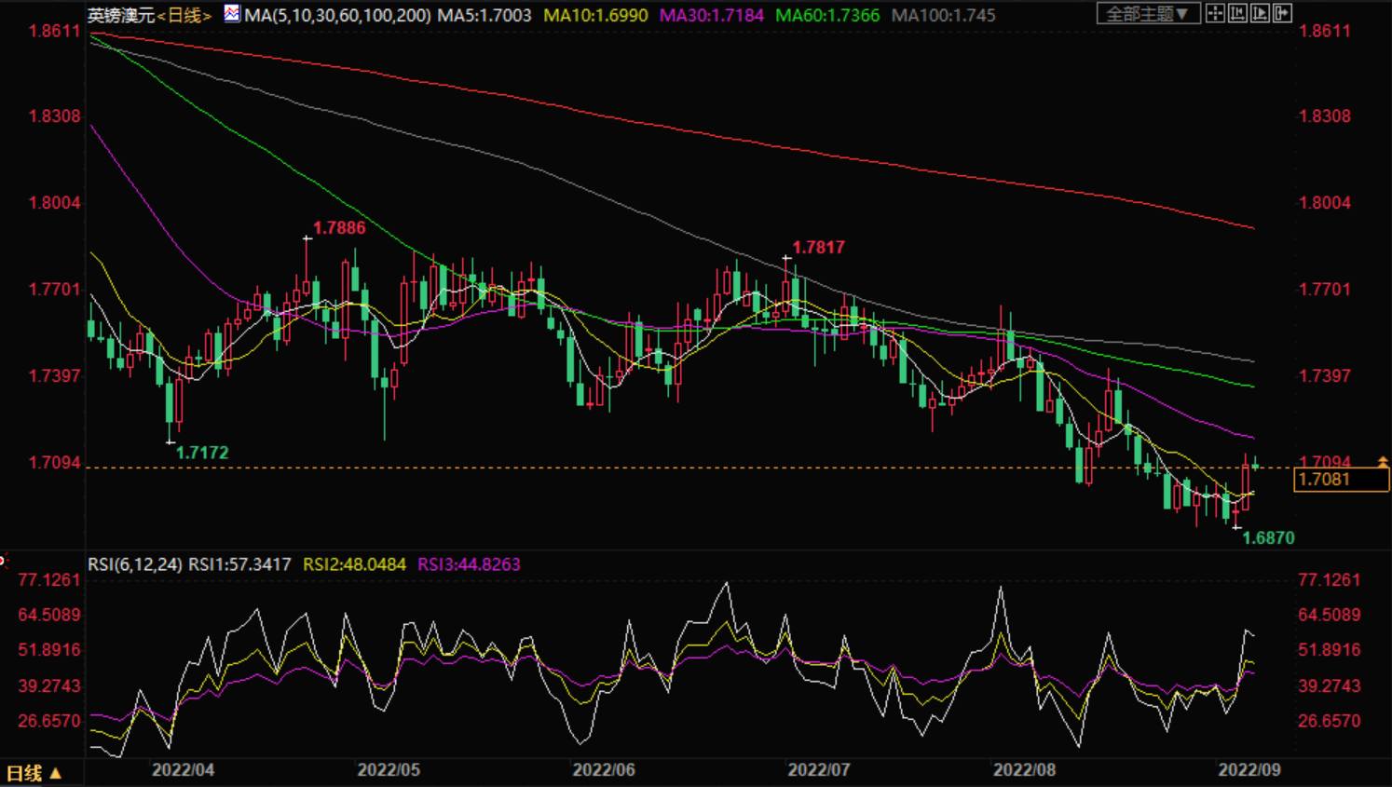Click the exit/expand panel icon
This screenshot has width=1392, height=787.
click(1282, 13)
